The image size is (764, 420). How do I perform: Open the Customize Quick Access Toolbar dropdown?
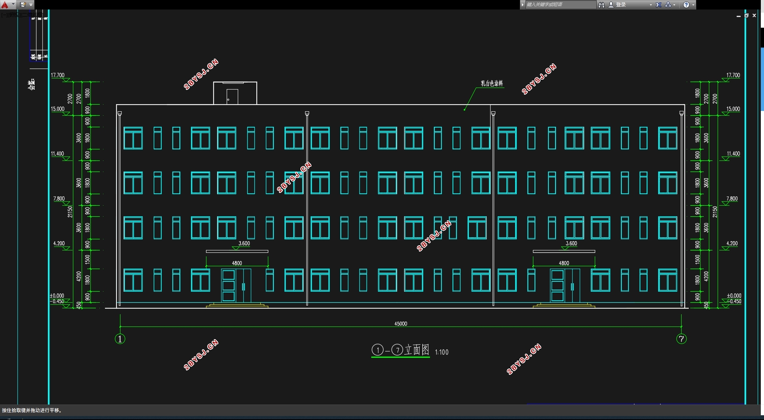tap(31, 5)
